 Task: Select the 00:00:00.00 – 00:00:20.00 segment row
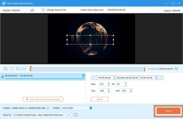tap(43, 77)
